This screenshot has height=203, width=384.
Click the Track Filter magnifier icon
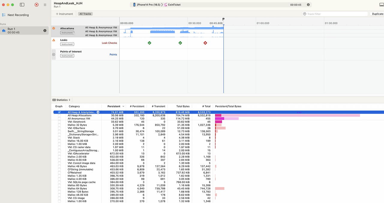click(305, 14)
